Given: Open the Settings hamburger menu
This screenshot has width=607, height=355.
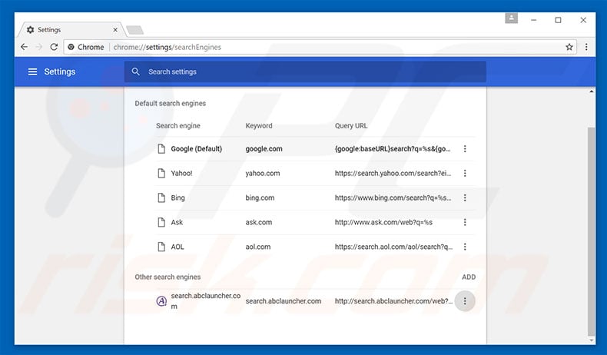Looking at the screenshot, I should 32,71.
